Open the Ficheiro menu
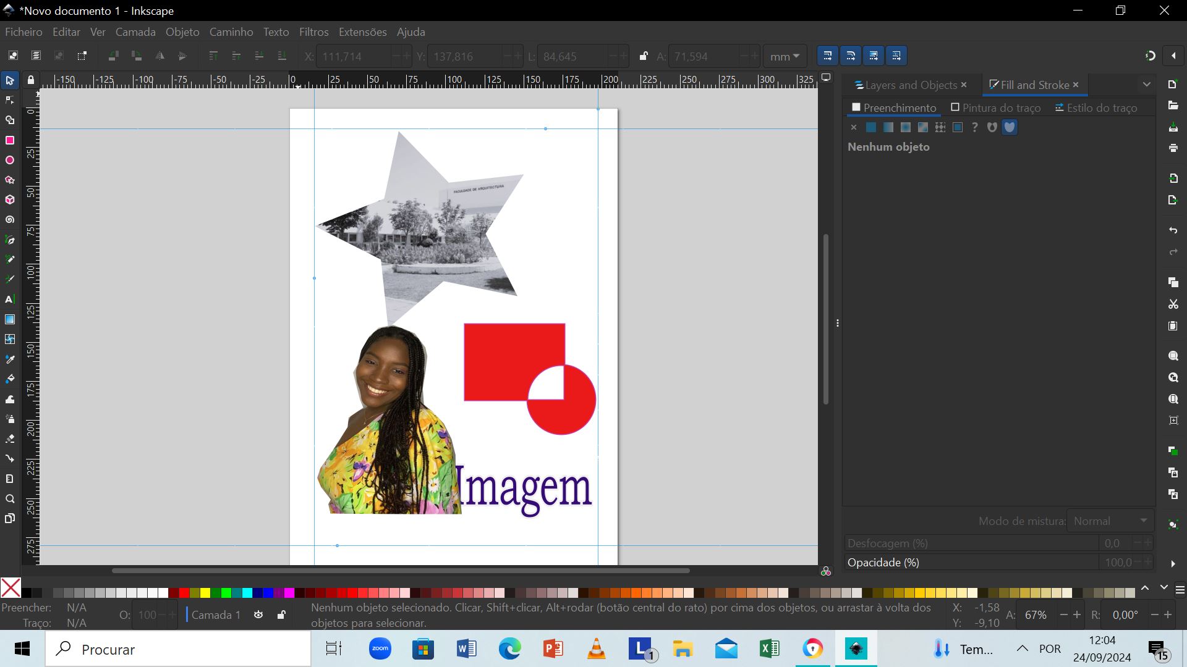 tap(24, 32)
